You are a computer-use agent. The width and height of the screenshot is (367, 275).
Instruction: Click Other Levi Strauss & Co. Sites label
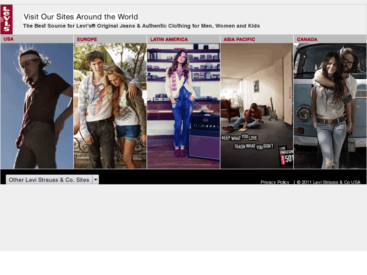tap(49, 180)
